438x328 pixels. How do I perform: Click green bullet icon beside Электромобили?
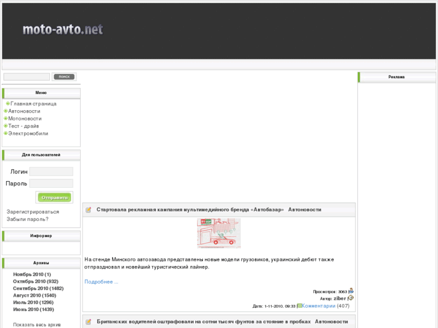(x=5, y=134)
